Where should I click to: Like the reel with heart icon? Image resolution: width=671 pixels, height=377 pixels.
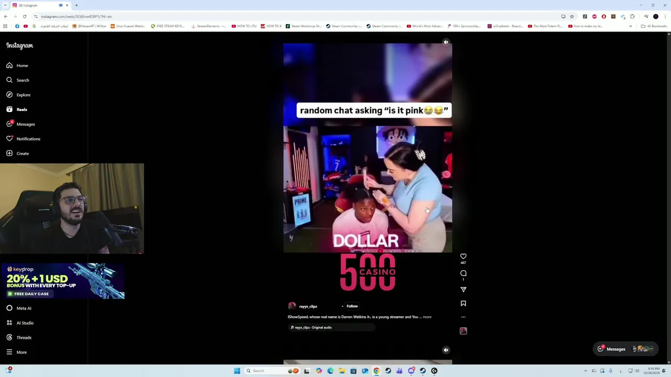463,257
